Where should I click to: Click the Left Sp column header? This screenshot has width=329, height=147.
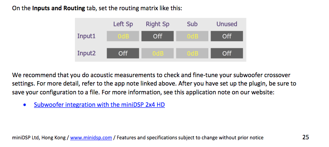point(123,24)
